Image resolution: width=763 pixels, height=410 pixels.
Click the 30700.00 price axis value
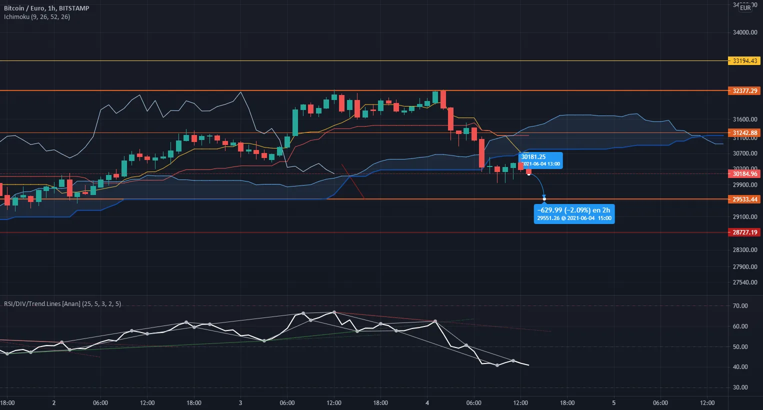coord(745,153)
